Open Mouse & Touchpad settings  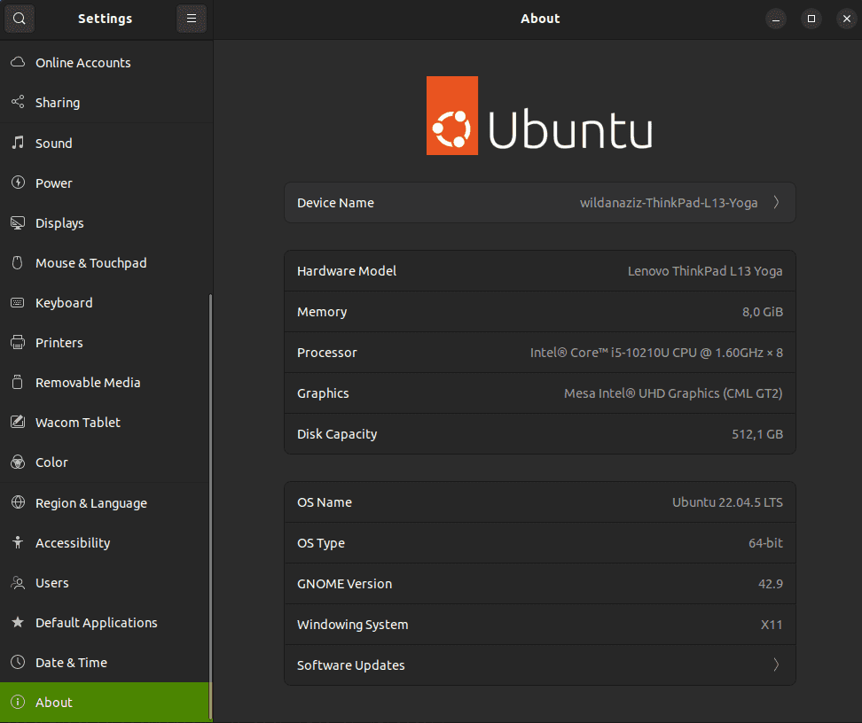tap(90, 263)
